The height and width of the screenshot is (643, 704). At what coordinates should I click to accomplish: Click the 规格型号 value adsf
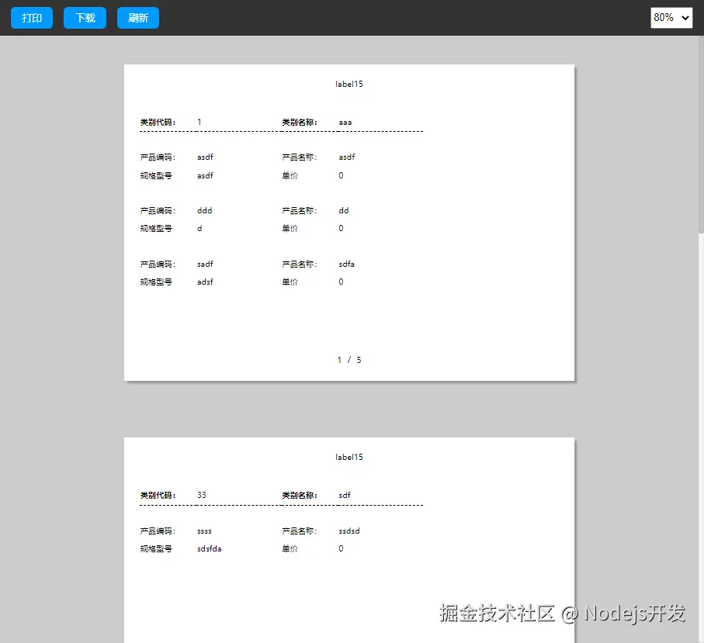pos(205,282)
